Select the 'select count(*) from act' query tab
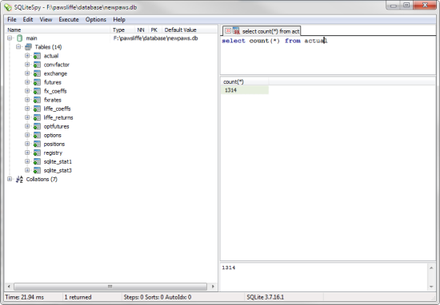 (x=262, y=31)
